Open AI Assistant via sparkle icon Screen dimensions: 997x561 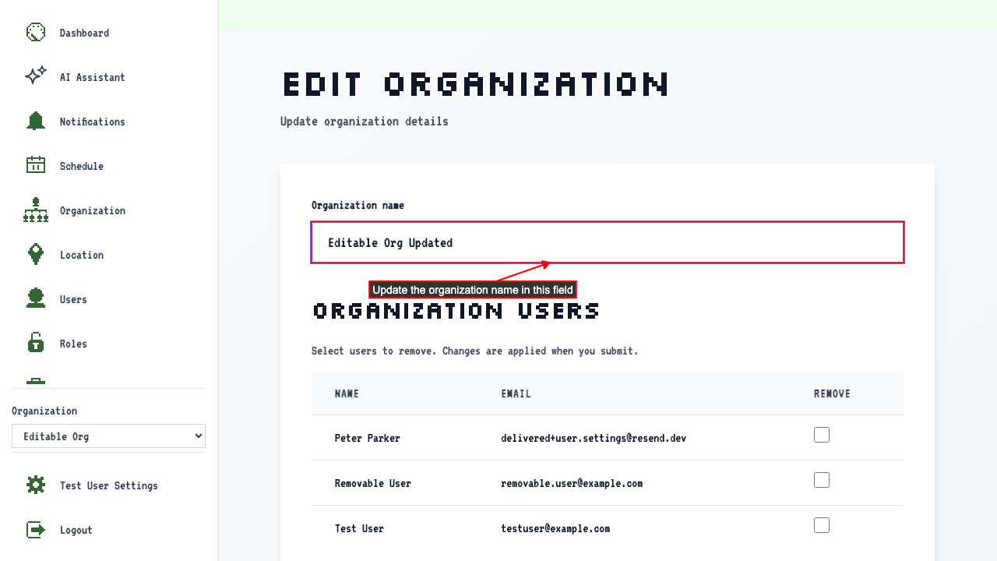tap(36, 77)
